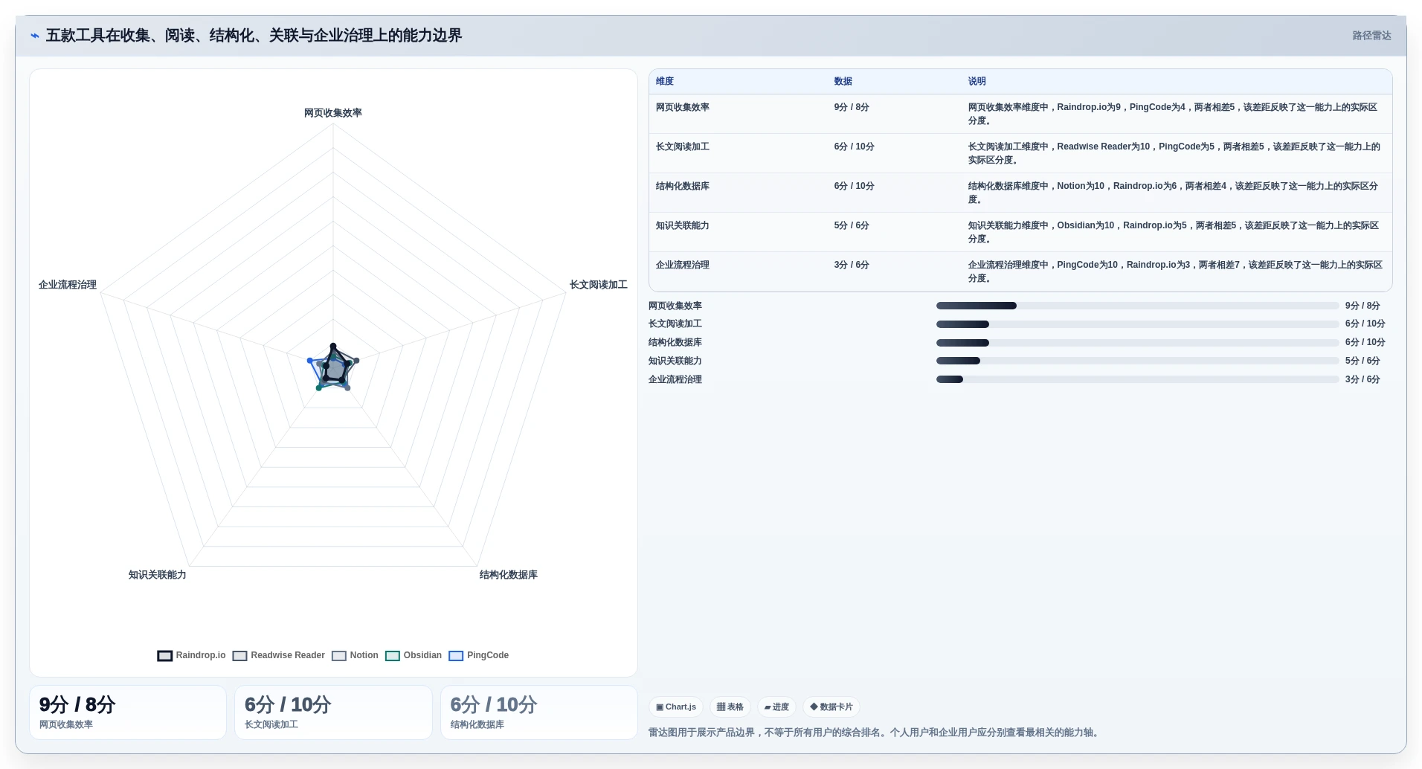Open the 6分 / 10分 结构化数据库 card
This screenshot has height=769, width=1422.
(539, 712)
